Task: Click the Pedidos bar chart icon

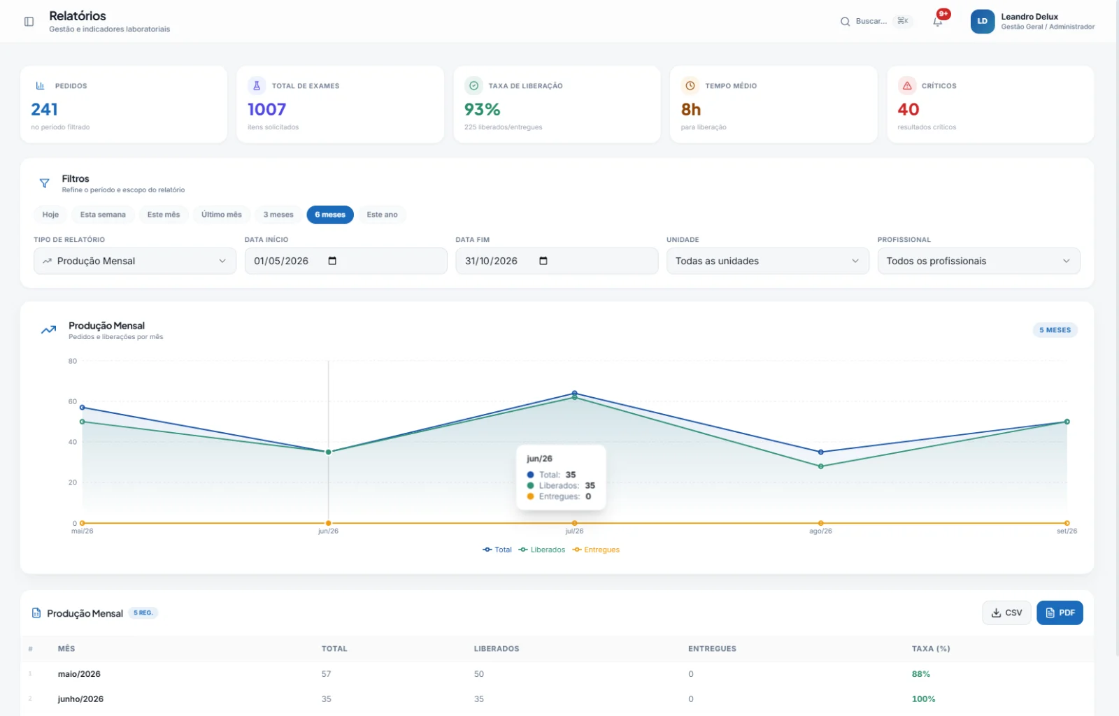Action: click(x=40, y=85)
